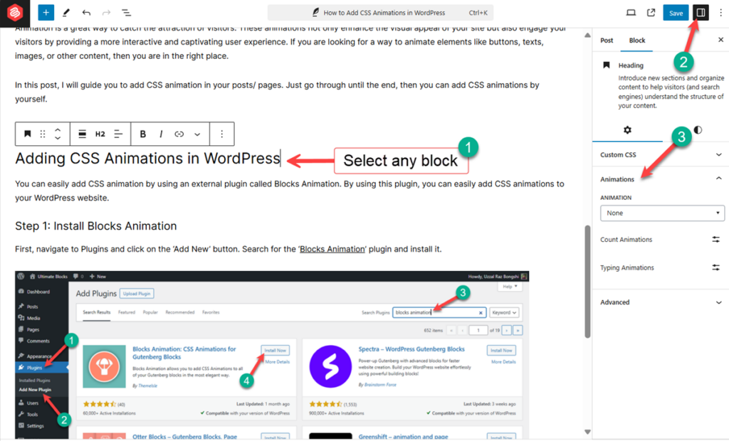
Task: Click the Heading block type icon
Action: click(x=28, y=134)
